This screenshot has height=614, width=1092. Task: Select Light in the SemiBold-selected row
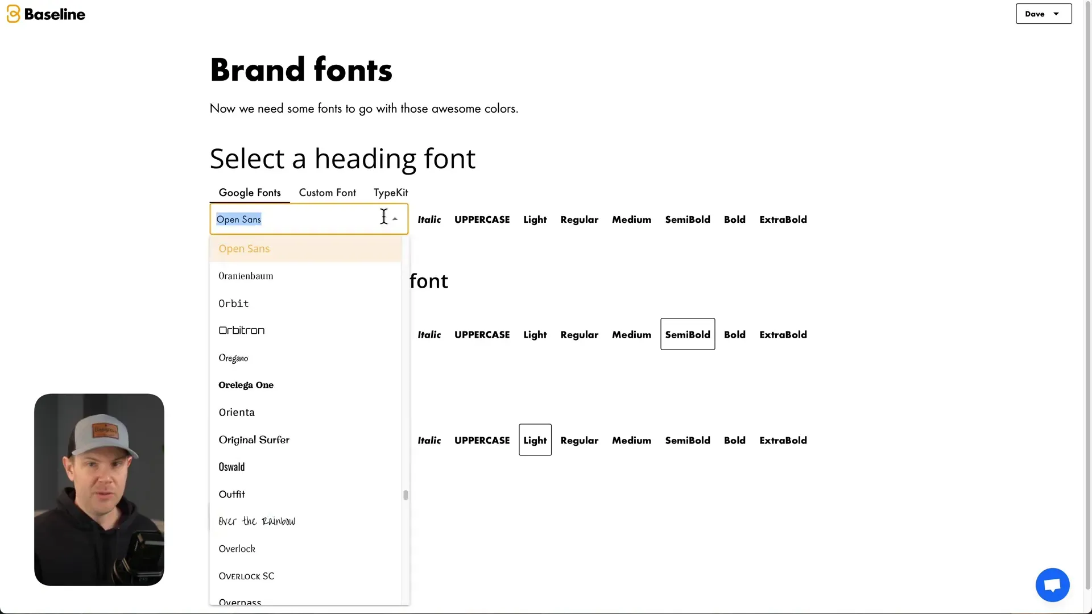pyautogui.click(x=535, y=334)
